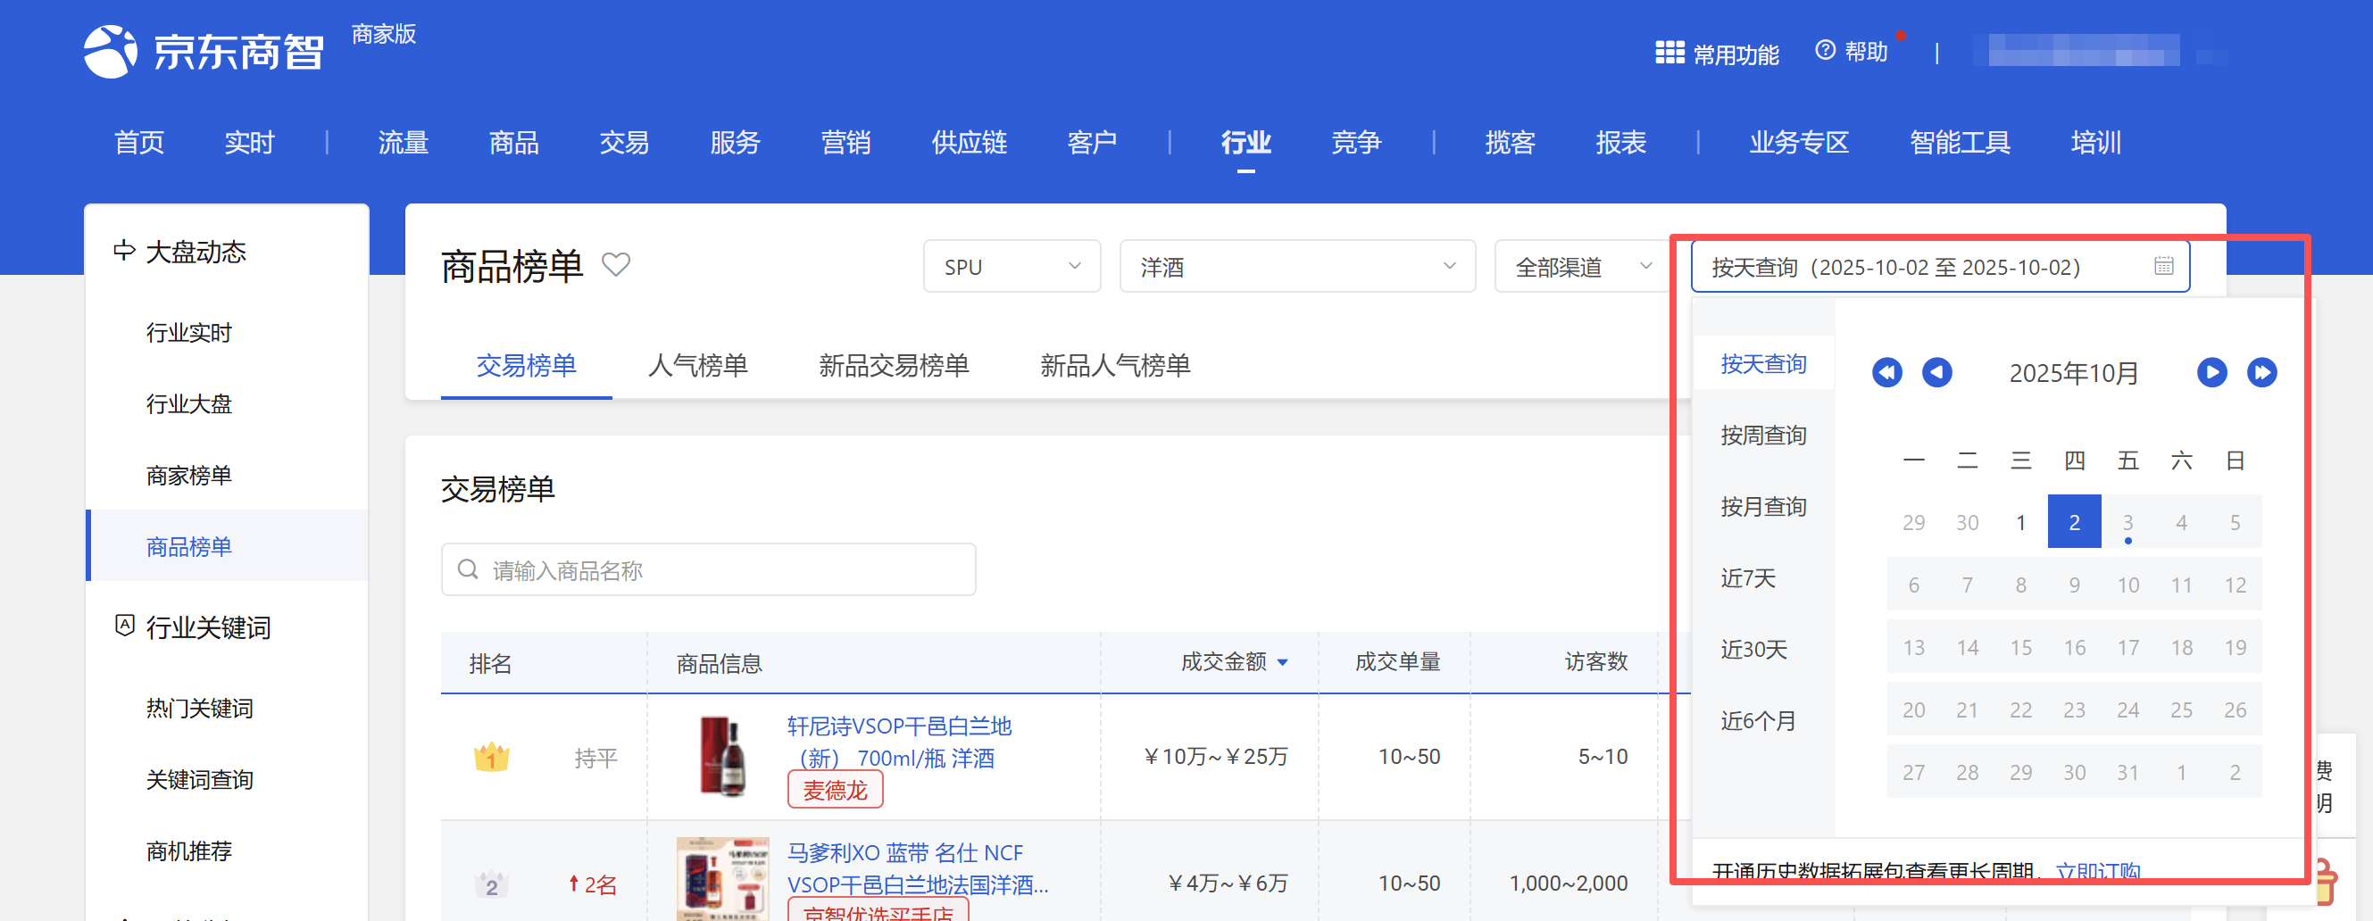This screenshot has width=2373, height=921.
Task: Open 实时 in top navigation
Action: [x=250, y=143]
